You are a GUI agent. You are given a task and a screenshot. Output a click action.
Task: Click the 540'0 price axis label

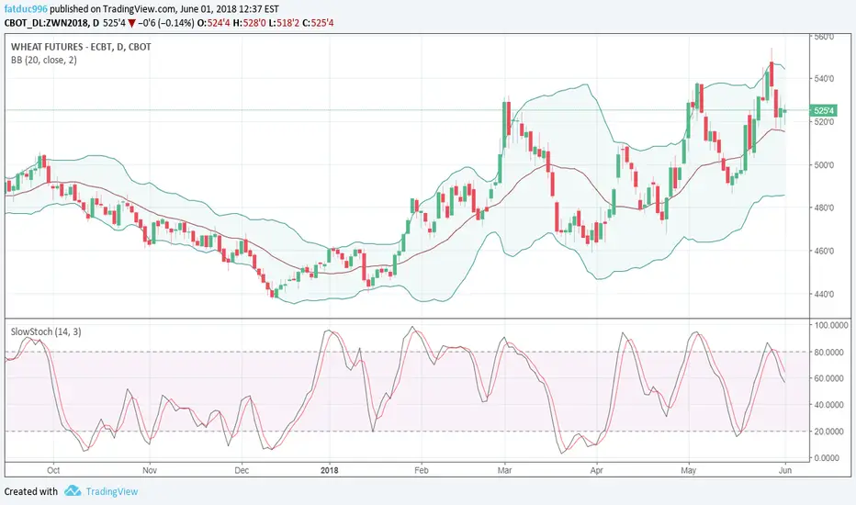824,79
